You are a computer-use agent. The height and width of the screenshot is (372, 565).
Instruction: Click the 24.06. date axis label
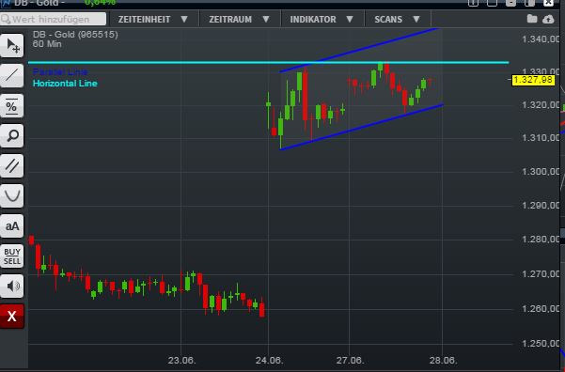(x=269, y=360)
